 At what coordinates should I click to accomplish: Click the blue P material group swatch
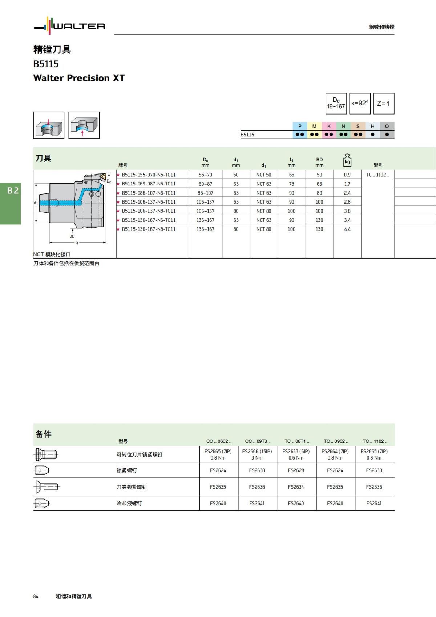[300, 130]
